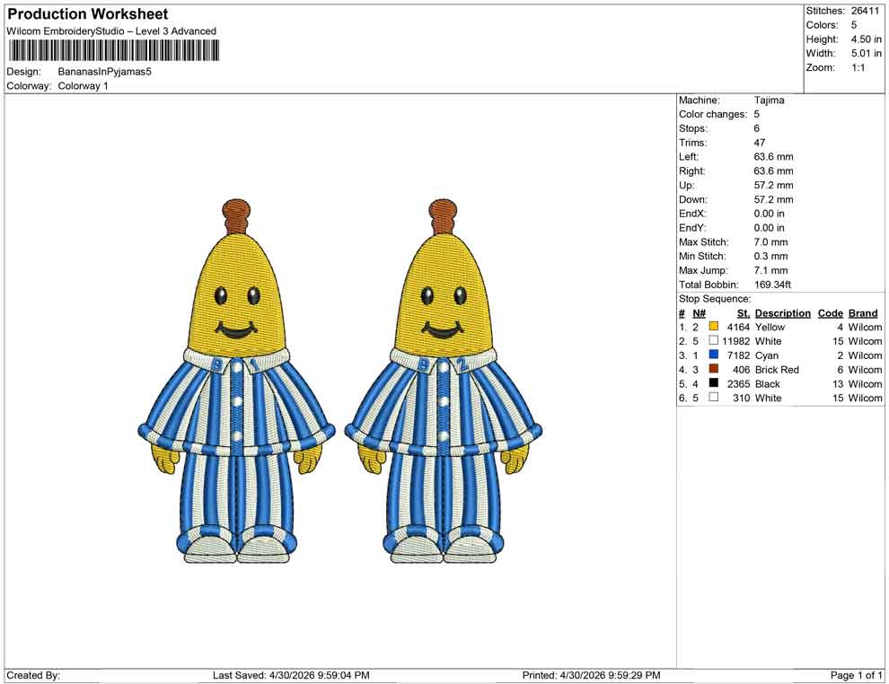Screen dimensions: 889x684
Task: Click the brick red thread color swatch
Action: pyautogui.click(x=714, y=369)
